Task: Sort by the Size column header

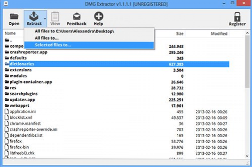Action: click(179, 33)
